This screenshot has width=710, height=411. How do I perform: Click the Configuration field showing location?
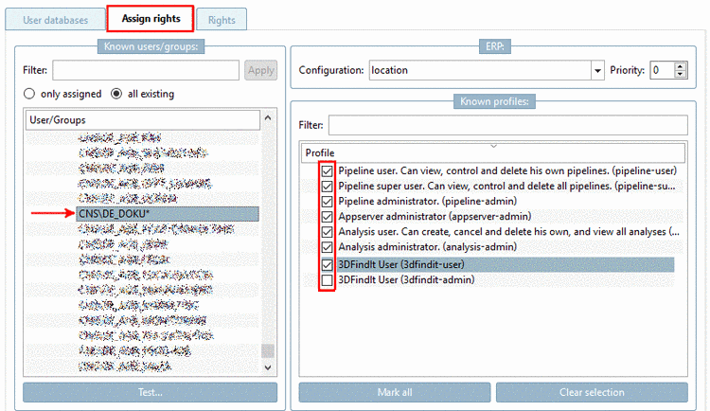click(480, 70)
